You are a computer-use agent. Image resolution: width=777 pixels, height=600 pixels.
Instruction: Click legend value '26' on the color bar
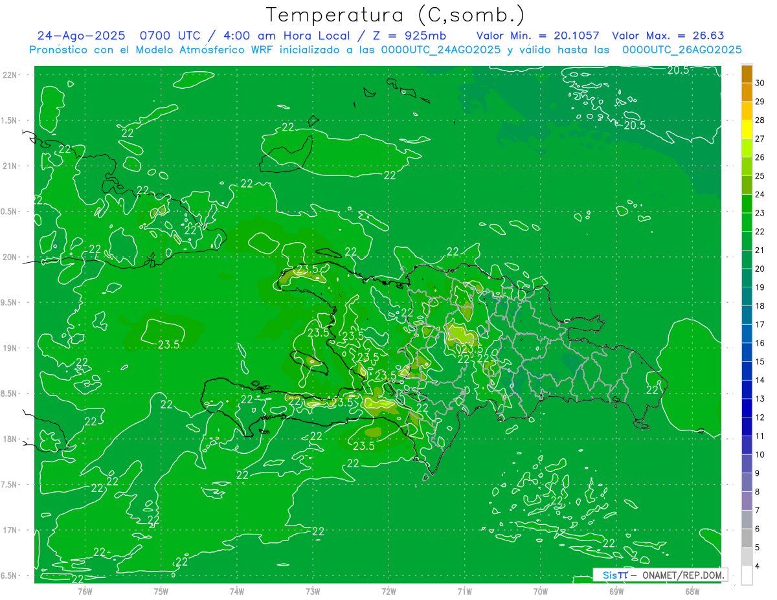pyautogui.click(x=760, y=157)
